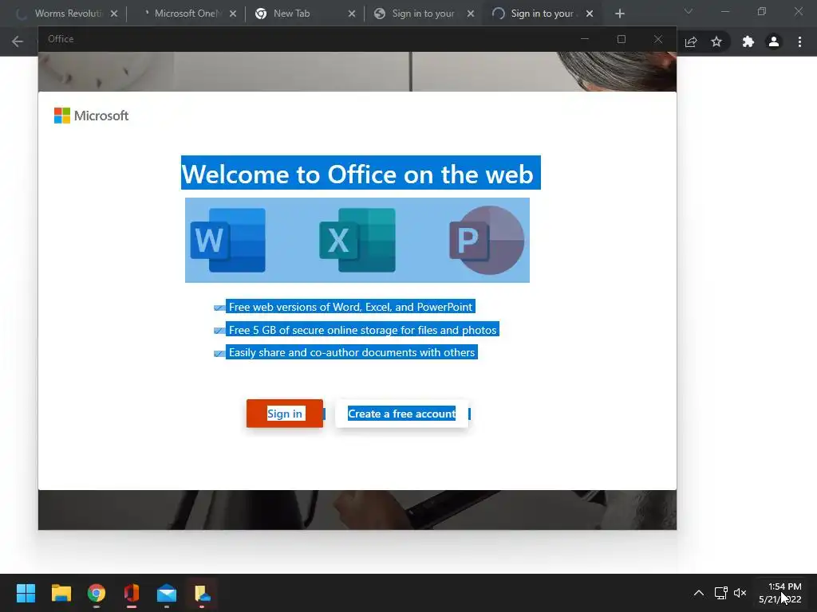The height and width of the screenshot is (612, 817).
Task: Click the network icon in system tray
Action: 720,593
